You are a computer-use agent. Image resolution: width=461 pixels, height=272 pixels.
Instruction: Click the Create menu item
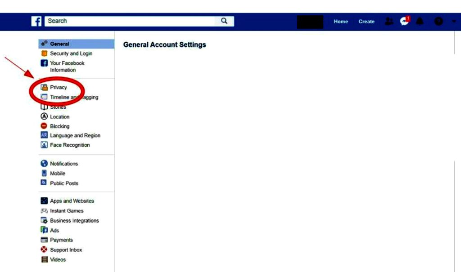tap(366, 21)
